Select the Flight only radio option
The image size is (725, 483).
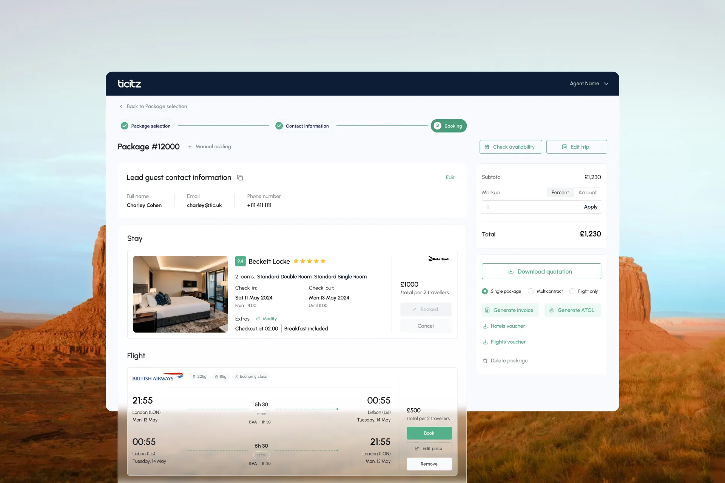pos(572,291)
